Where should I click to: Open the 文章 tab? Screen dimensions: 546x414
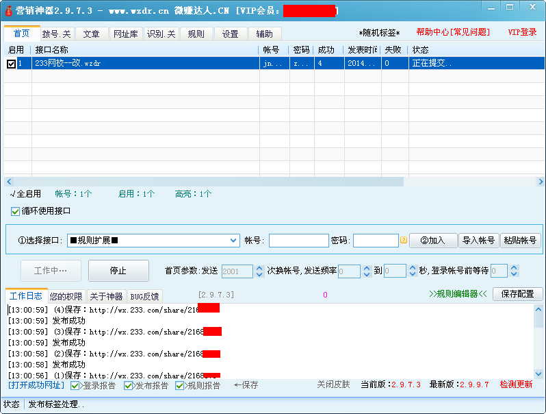[x=91, y=34]
